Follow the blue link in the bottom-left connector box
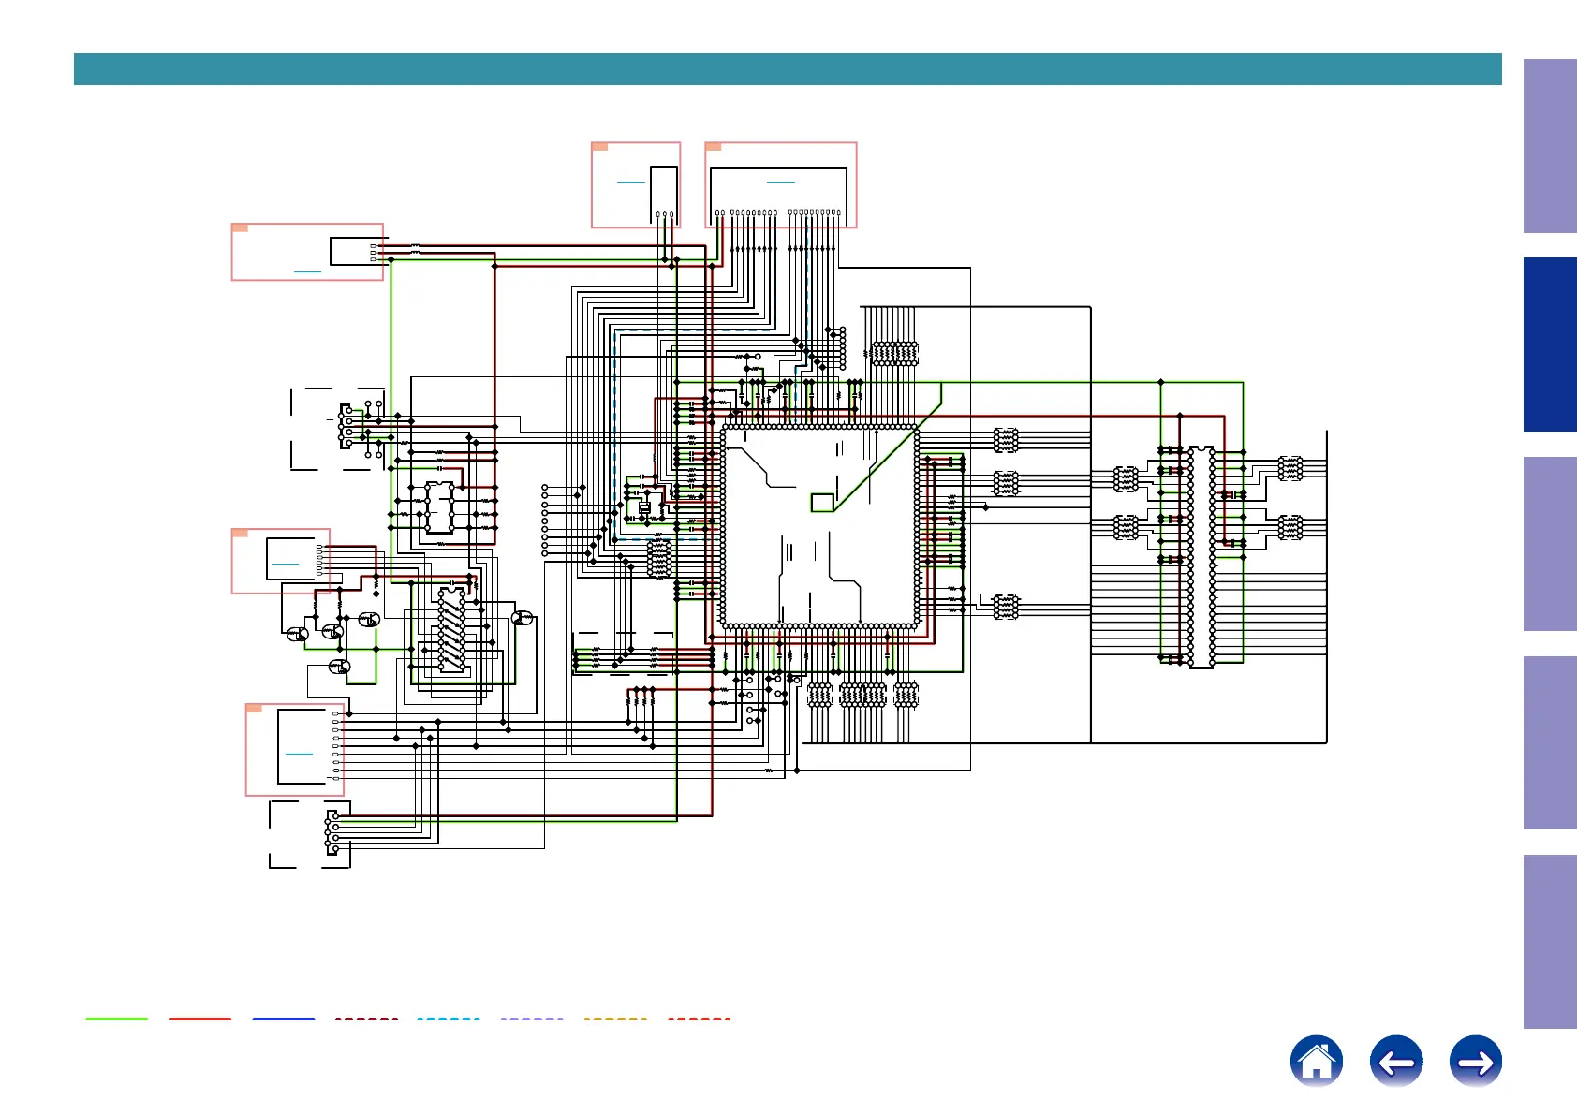The width and height of the screenshot is (1577, 1115). point(299,754)
